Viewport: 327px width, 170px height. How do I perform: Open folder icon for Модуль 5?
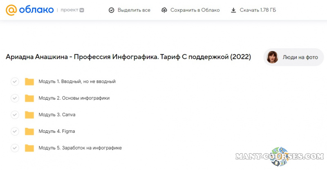tap(29, 148)
